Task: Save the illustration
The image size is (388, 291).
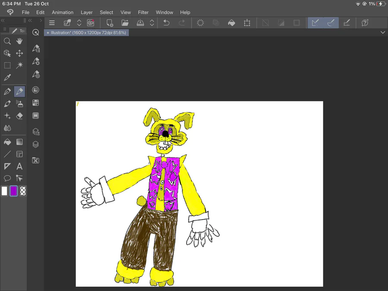Action: pyautogui.click(x=140, y=23)
